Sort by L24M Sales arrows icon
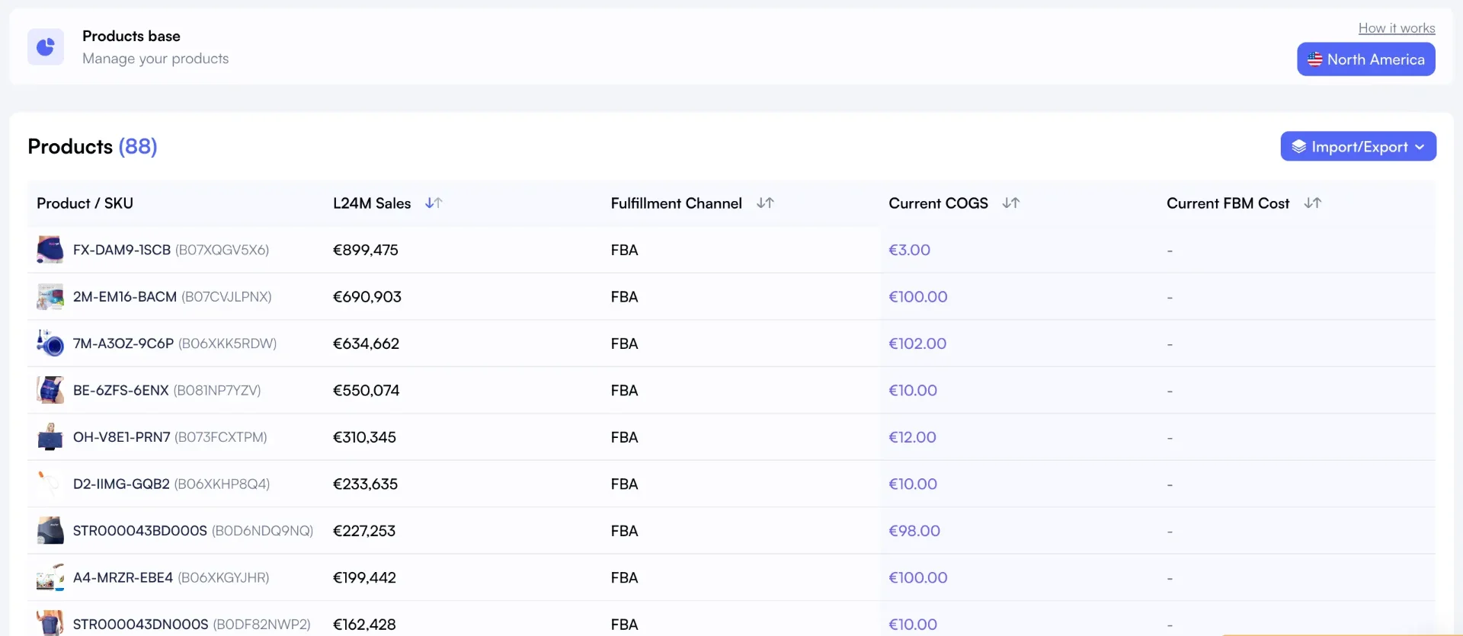 [x=434, y=203]
